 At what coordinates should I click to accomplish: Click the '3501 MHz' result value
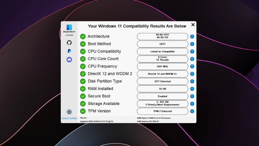(x=163, y=67)
